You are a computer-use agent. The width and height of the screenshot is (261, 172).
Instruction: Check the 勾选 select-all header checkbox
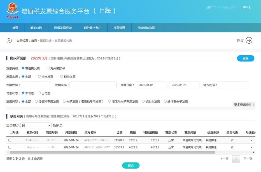pos(11,132)
